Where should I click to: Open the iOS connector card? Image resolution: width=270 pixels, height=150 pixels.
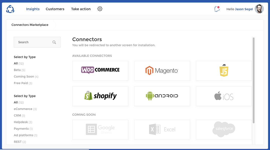click(x=224, y=96)
